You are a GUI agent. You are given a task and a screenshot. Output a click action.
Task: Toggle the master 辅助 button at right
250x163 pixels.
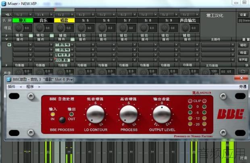point(243,45)
